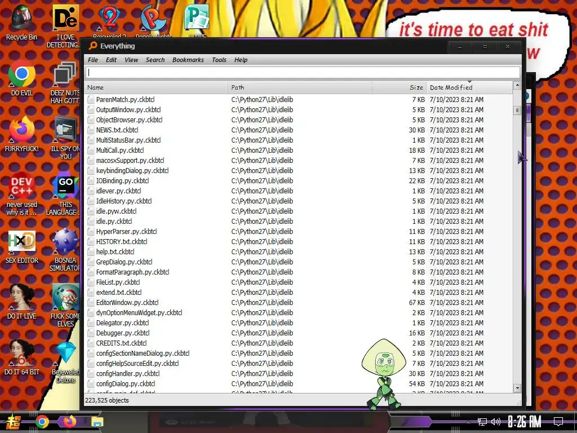Select MultiCall.py.ckbtcl file
The image size is (577, 433).
[x=298, y=150]
